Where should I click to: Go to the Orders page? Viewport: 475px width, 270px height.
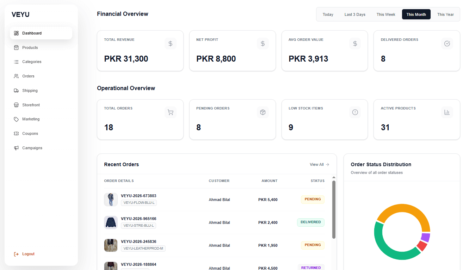[28, 76]
